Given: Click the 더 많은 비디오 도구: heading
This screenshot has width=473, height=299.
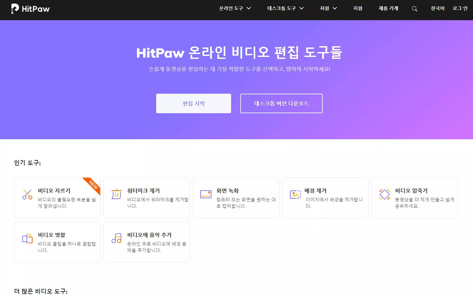Looking at the screenshot, I should pyautogui.click(x=41, y=291).
